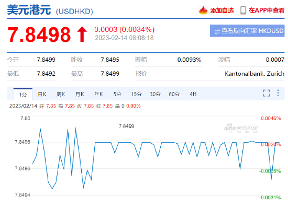Viewport: 288px width, 206px height.
Task: Click the 7.8496 y-axis label
Action: pyautogui.click(x=23, y=168)
